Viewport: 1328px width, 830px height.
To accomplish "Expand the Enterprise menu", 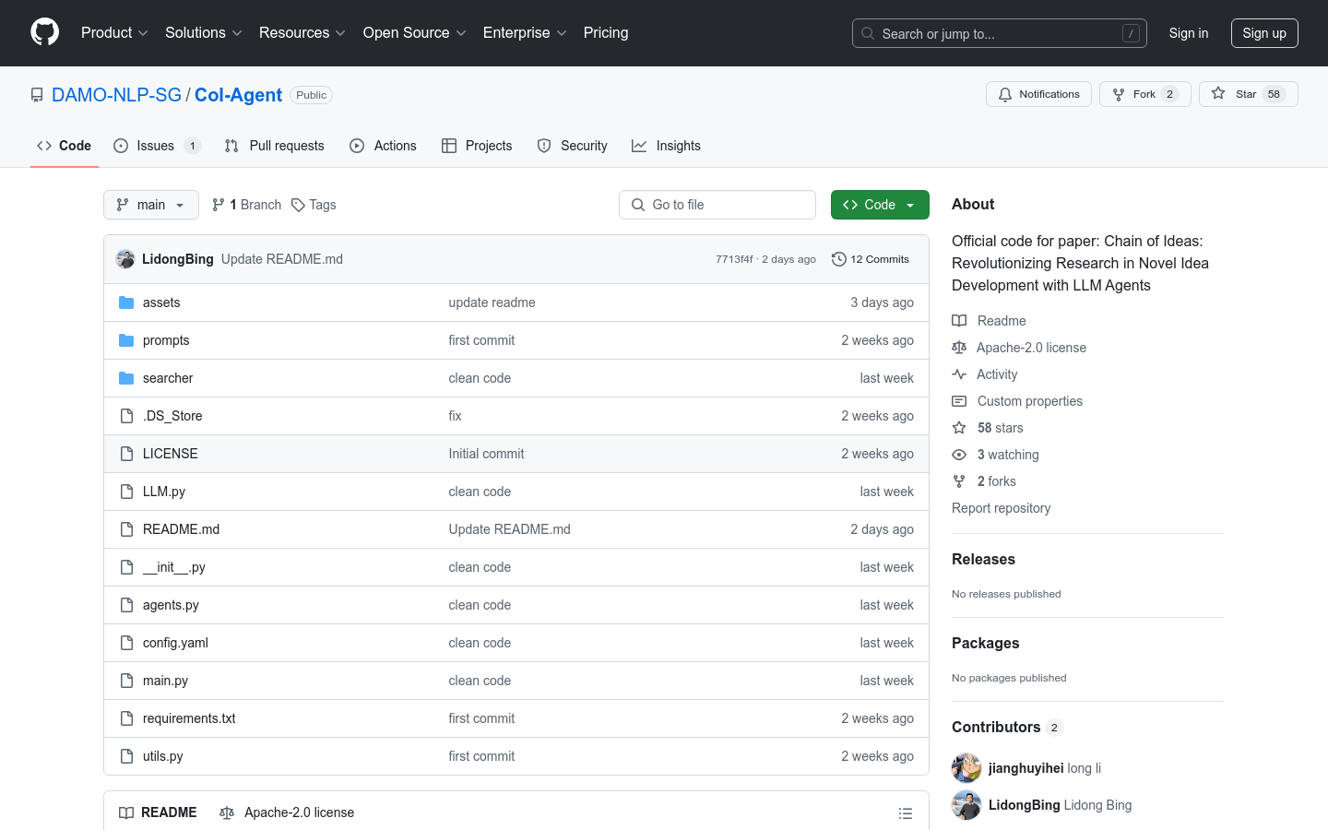I will tap(525, 32).
